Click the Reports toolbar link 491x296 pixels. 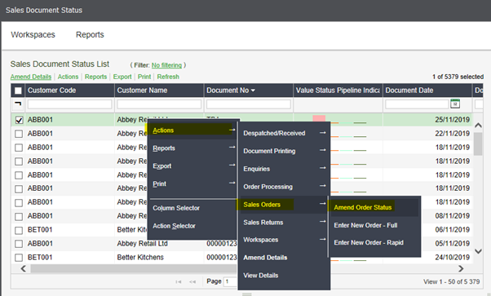pyautogui.click(x=95, y=77)
